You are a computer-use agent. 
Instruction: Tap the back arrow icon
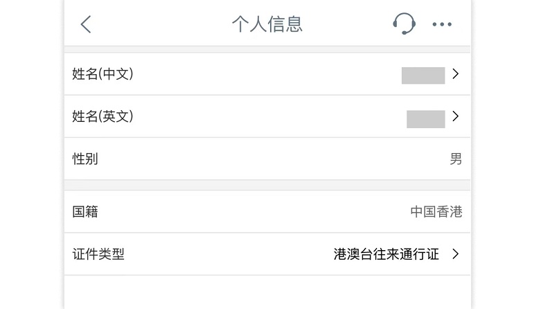point(86,24)
